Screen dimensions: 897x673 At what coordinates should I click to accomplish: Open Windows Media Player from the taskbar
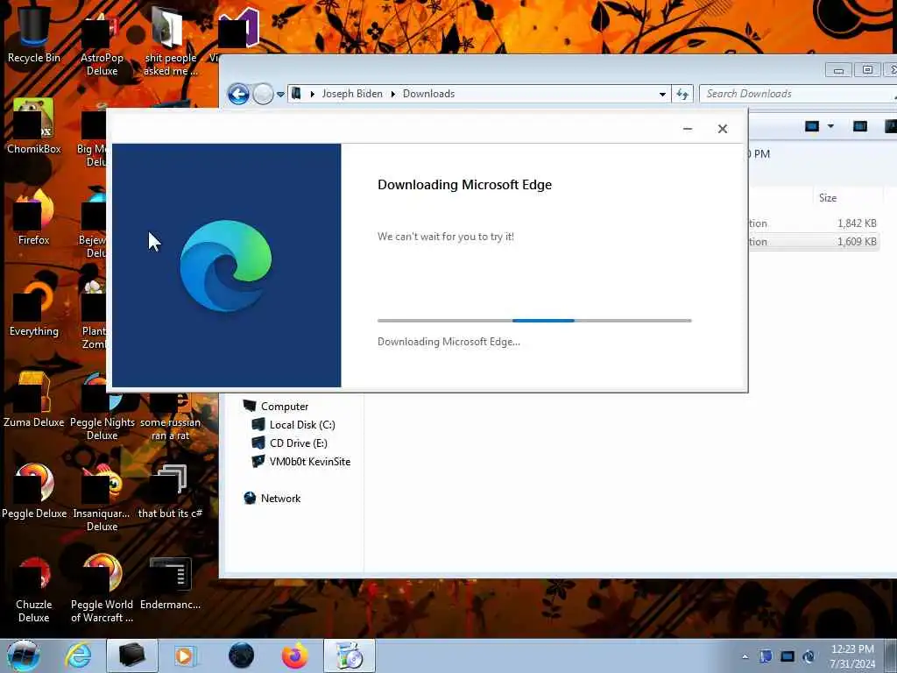tap(184, 655)
